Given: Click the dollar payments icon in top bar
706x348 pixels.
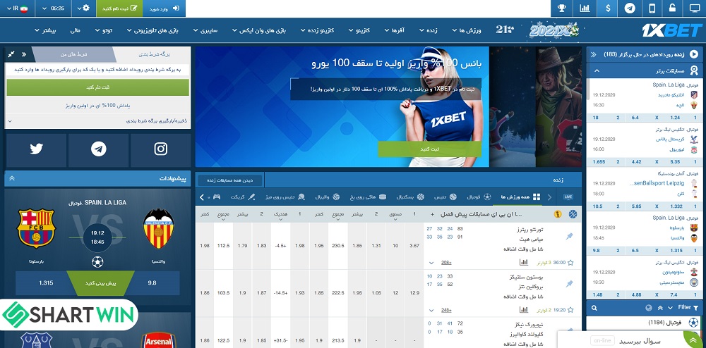Looking at the screenshot, I should tap(609, 8).
